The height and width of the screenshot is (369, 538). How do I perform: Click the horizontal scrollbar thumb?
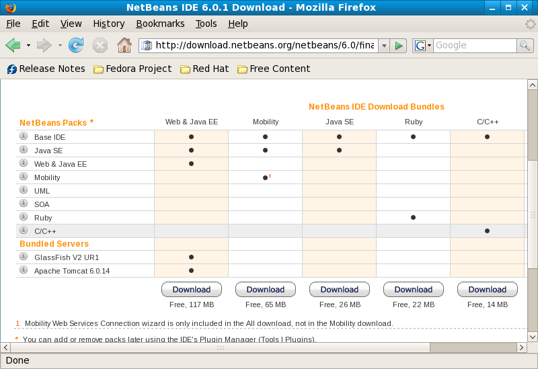[221, 347]
